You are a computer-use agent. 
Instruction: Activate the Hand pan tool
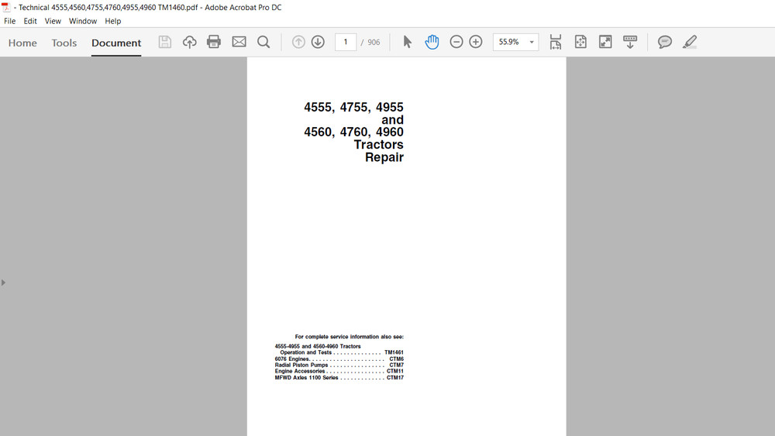pos(432,42)
